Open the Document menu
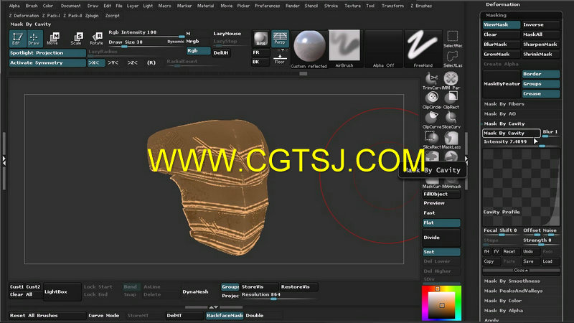This screenshot has width=574, height=323. [70, 6]
